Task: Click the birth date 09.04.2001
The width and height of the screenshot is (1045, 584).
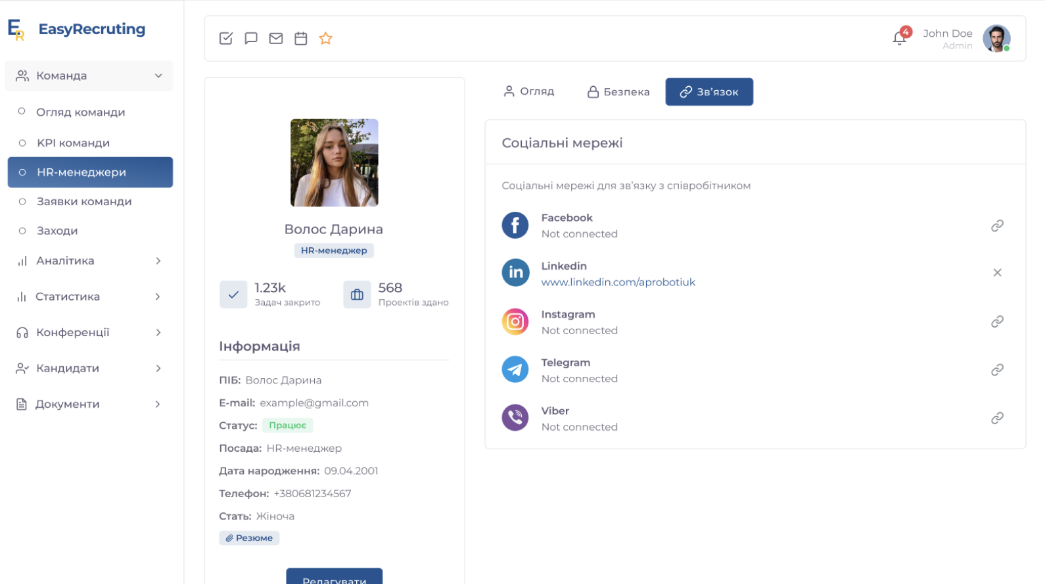Action: [x=351, y=471]
